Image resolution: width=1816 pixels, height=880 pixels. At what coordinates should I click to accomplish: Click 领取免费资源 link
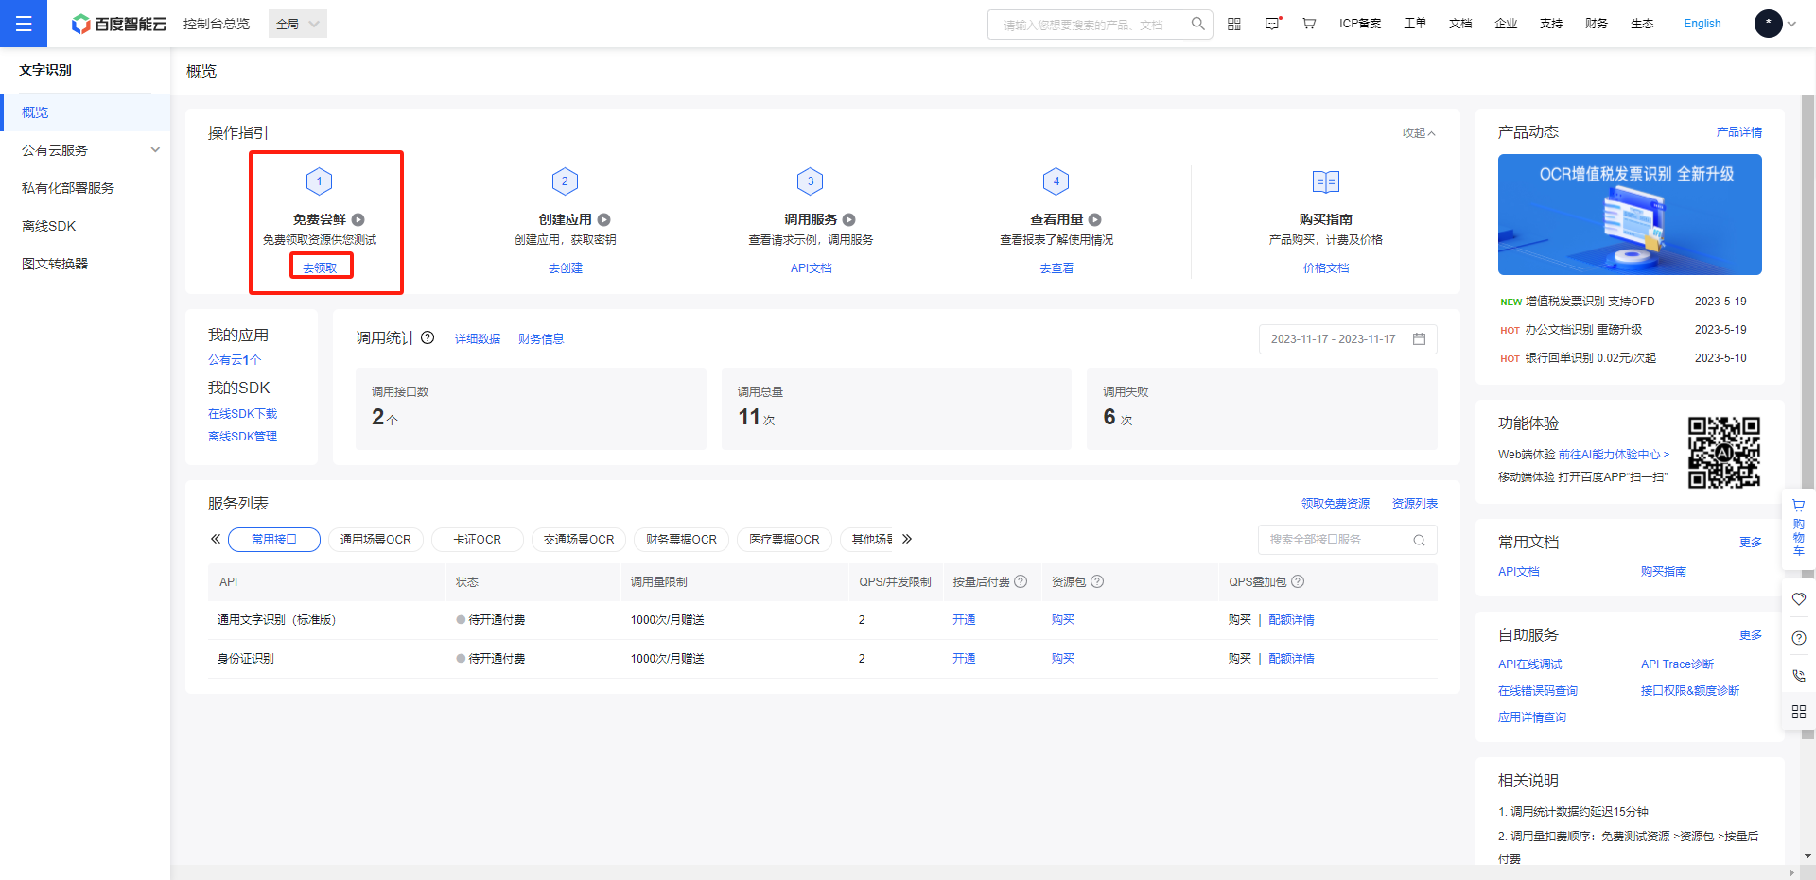coord(1336,504)
